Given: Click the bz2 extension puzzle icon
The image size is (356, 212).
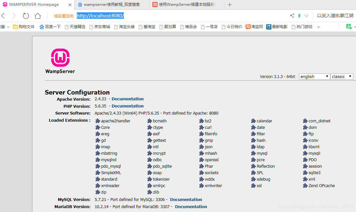Looking at the screenshot, I should (201, 121).
